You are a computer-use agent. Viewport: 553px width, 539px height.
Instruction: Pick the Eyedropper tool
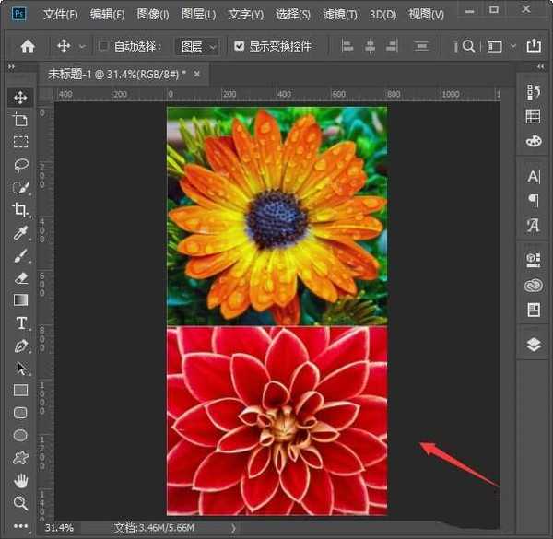(20, 233)
